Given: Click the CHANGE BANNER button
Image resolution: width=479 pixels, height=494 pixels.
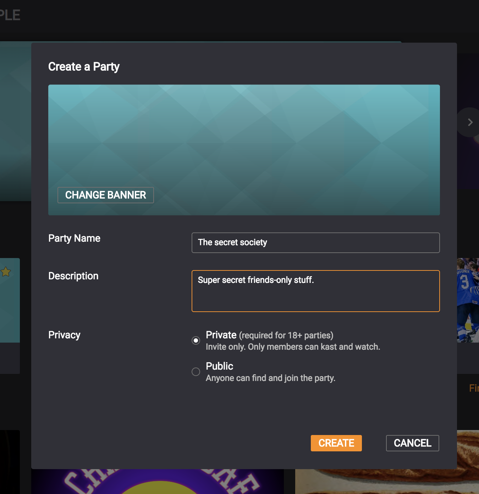Looking at the screenshot, I should point(106,195).
